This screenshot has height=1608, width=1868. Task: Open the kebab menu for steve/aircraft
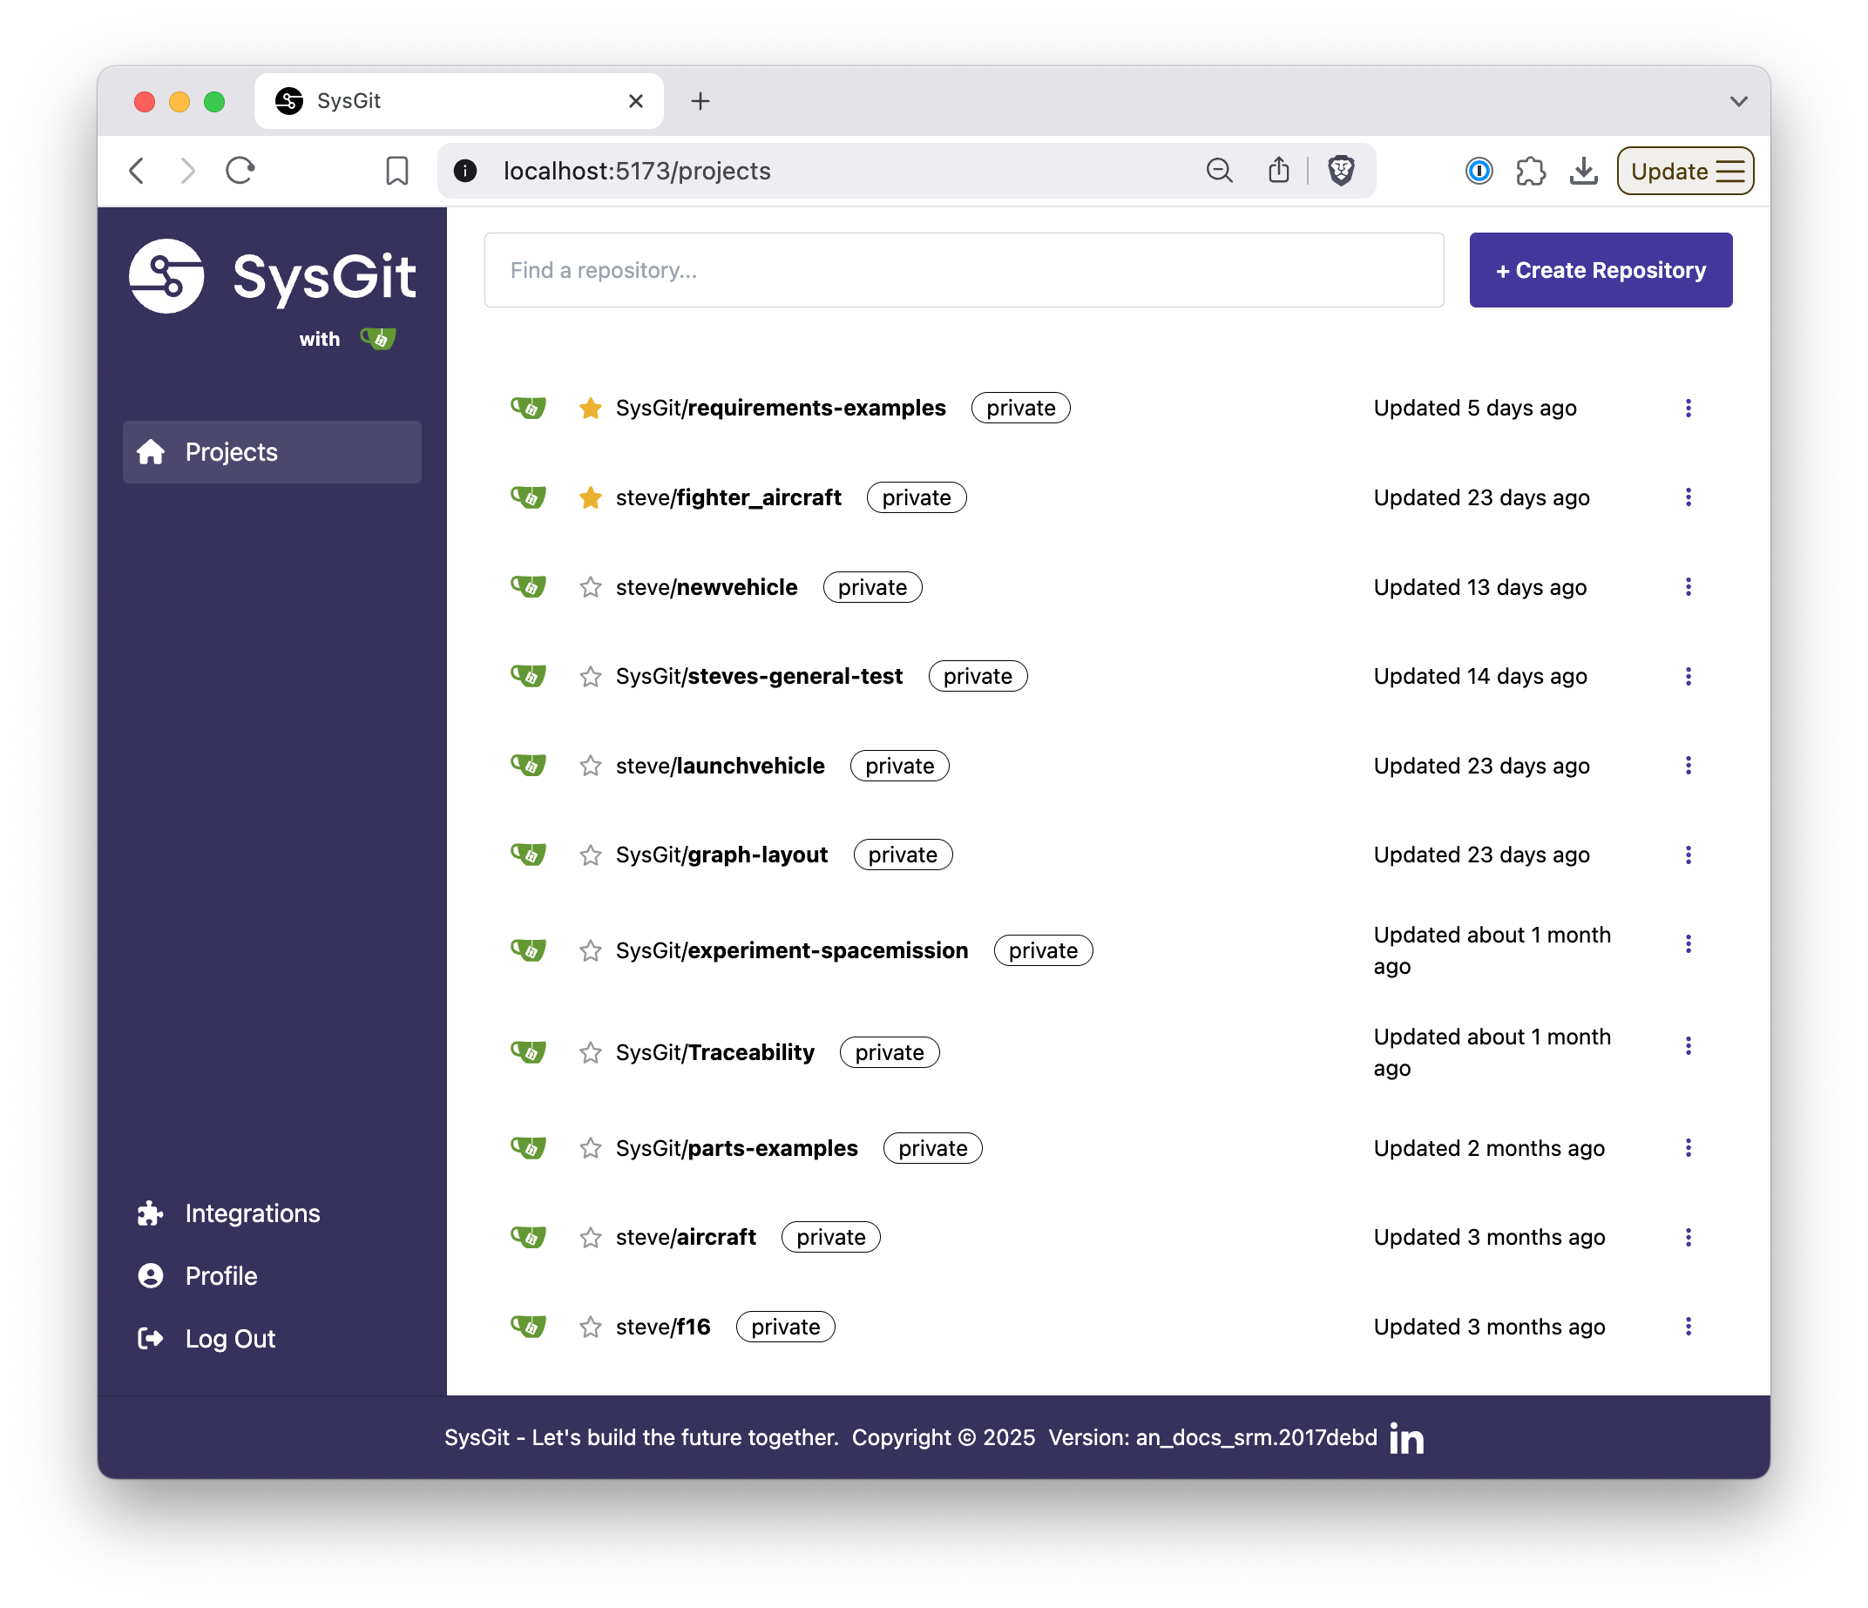(1689, 1237)
